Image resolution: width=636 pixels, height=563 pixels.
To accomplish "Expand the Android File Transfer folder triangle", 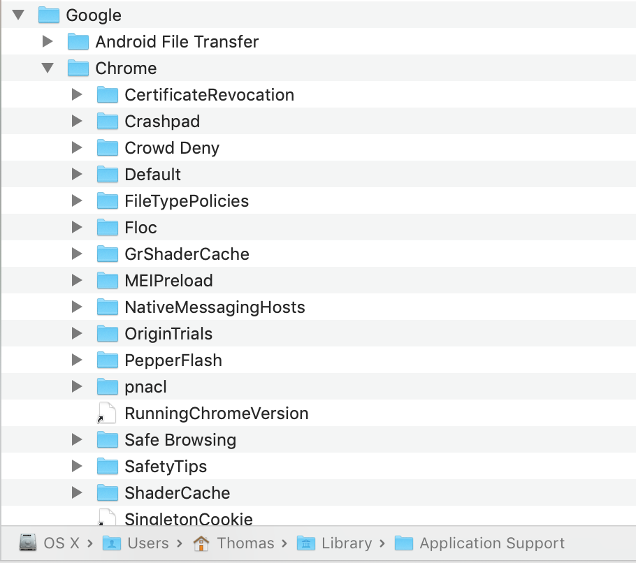I will 48,41.
